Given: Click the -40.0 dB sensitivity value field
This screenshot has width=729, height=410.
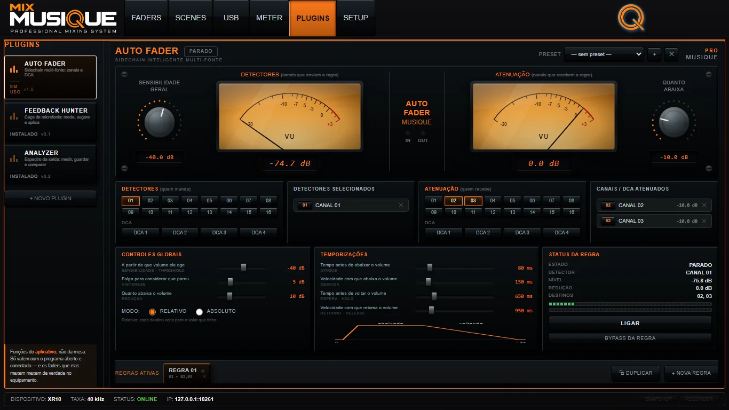Looking at the screenshot, I should click(x=159, y=157).
